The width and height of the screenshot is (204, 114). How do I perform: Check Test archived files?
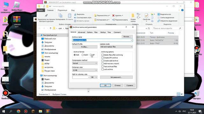click(103, 66)
